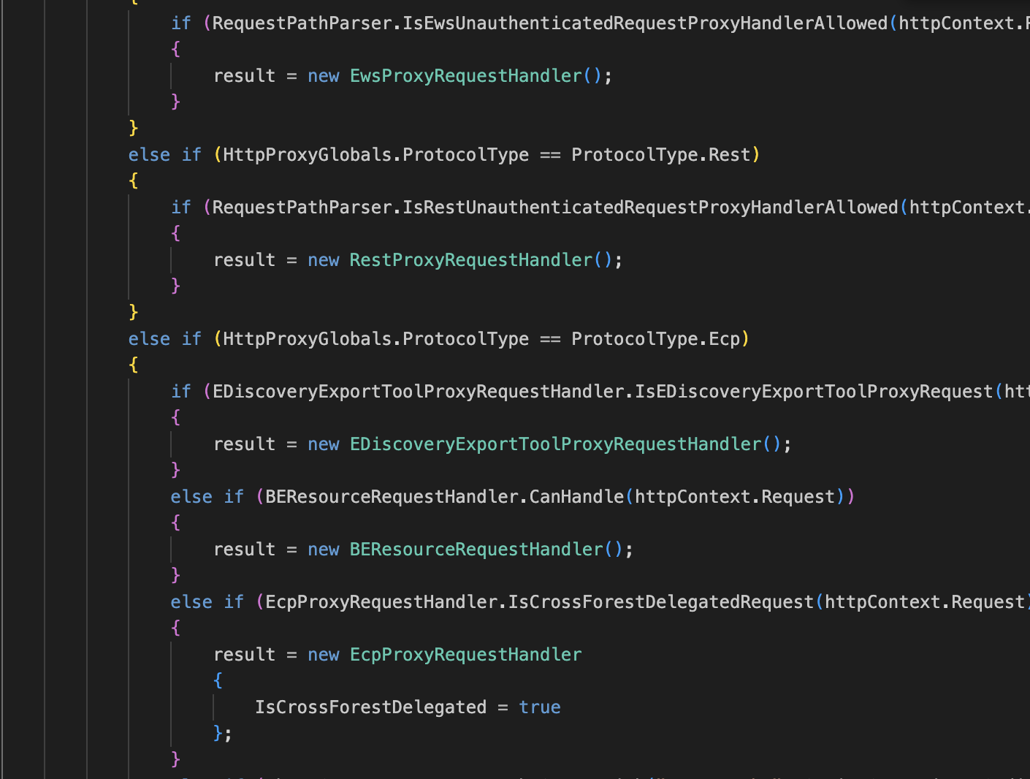This screenshot has width=1030, height=779.
Task: Click the IsCrossForestDelegated property assignment
Action: click(370, 707)
